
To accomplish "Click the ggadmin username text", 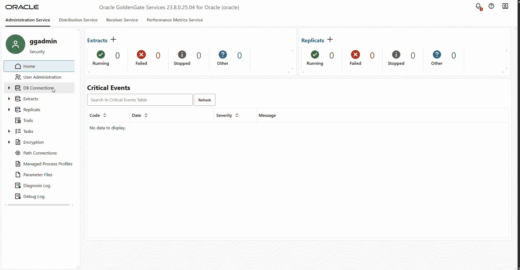I will point(43,41).
